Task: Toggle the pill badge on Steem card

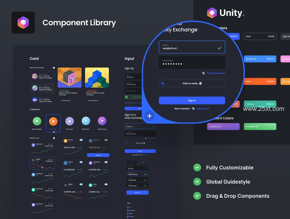Action: tap(81, 162)
